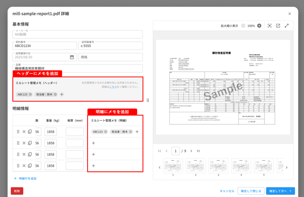
Task: Add a memo to the third detail row
Action: coord(93,154)
